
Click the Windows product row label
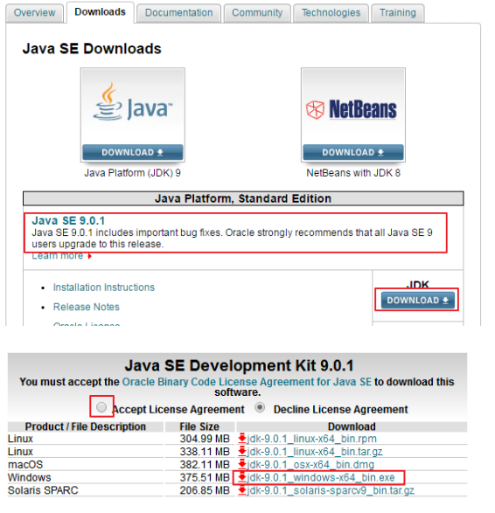(x=30, y=478)
